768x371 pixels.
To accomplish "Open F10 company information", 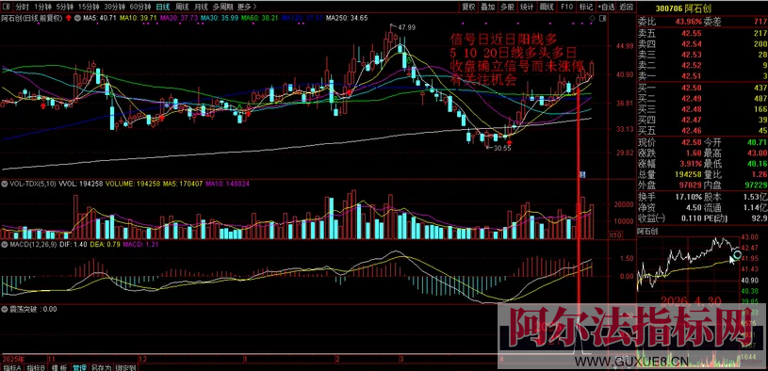I will pyautogui.click(x=566, y=7).
